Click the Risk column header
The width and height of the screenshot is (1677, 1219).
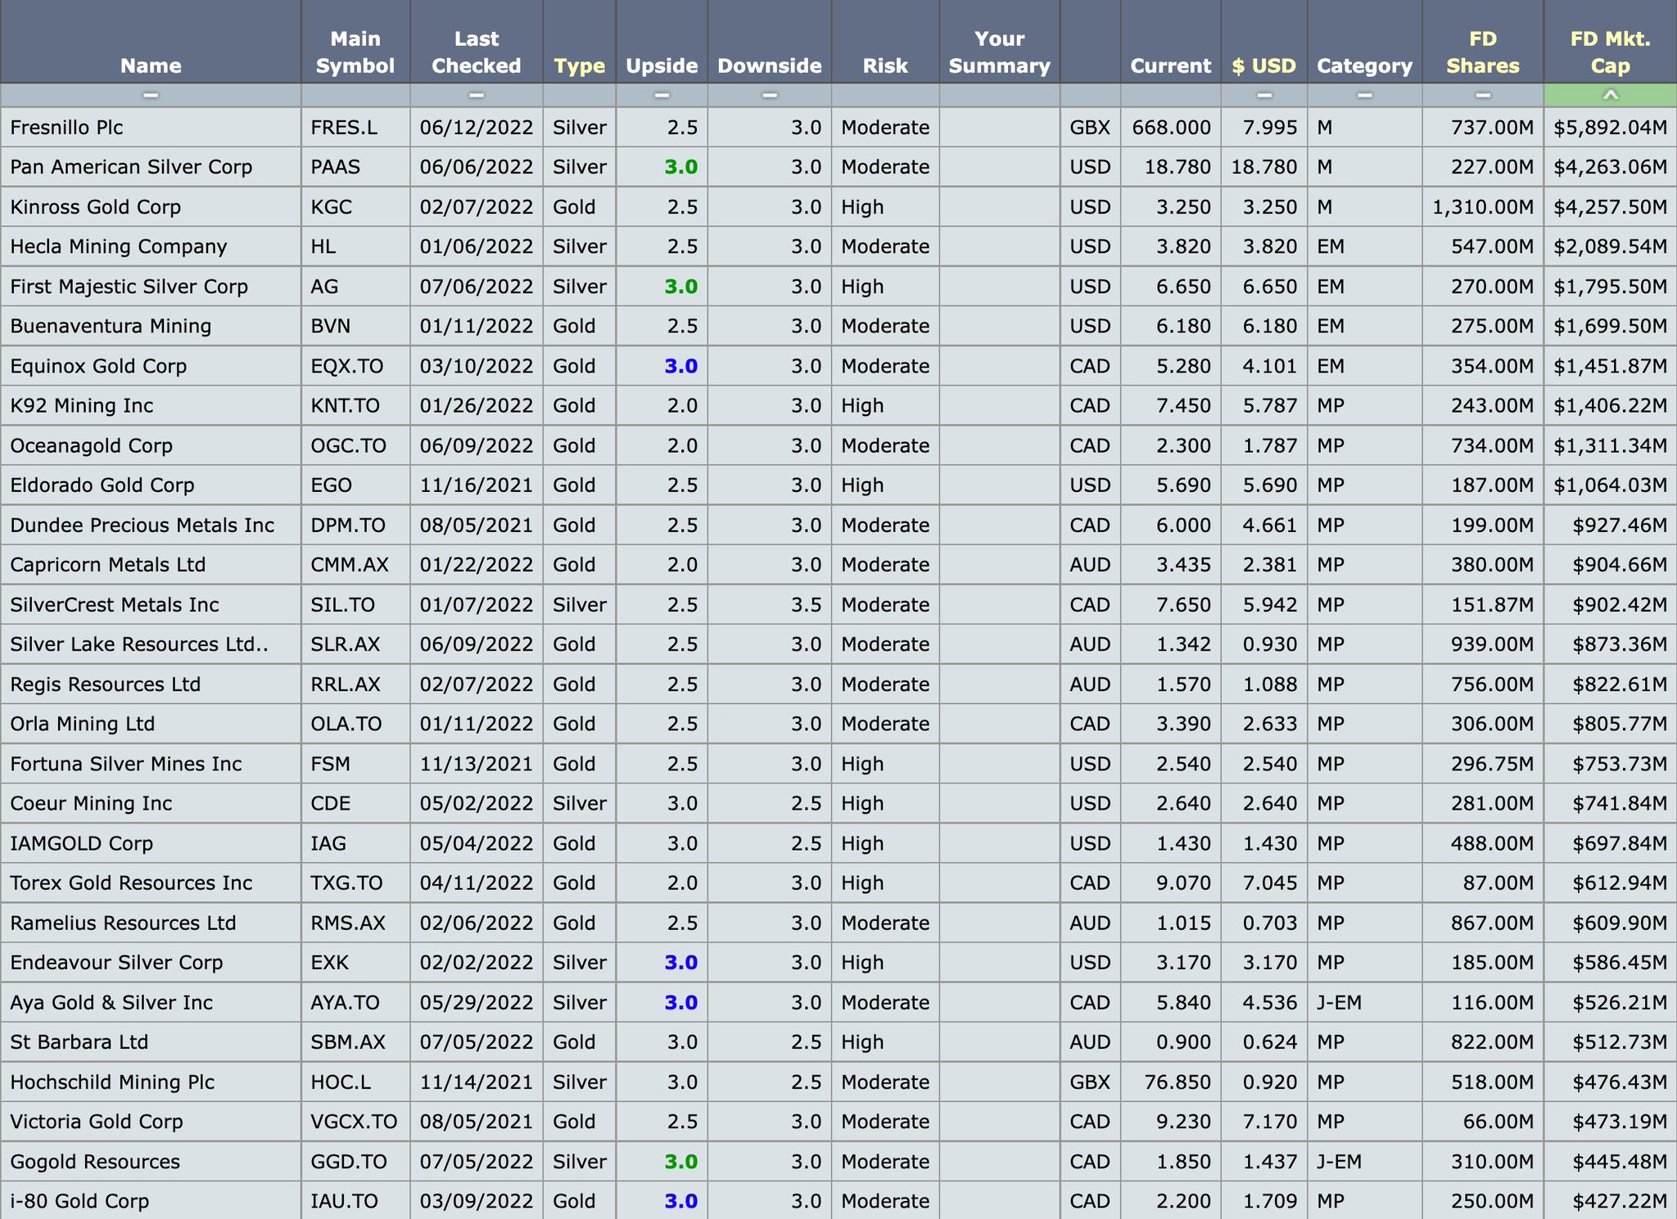point(884,65)
